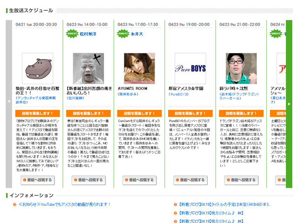The image size is (298, 223).
Task: Click orange 投稿を募集します！ banner under 錦ラバ時々沈黙
Action: point(241,113)
